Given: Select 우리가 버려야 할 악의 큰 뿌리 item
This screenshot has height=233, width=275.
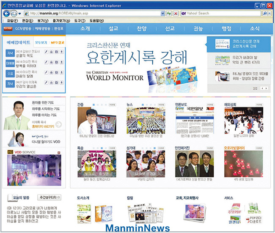Looking at the screenshot, I should [x=239, y=60].
